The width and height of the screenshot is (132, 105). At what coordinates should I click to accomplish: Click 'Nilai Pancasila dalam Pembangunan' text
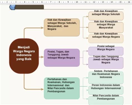pyautogui.click(x=106, y=97)
